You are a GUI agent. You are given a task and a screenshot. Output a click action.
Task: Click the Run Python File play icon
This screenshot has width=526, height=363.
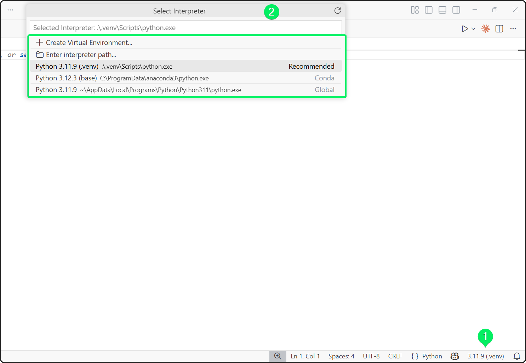click(464, 29)
